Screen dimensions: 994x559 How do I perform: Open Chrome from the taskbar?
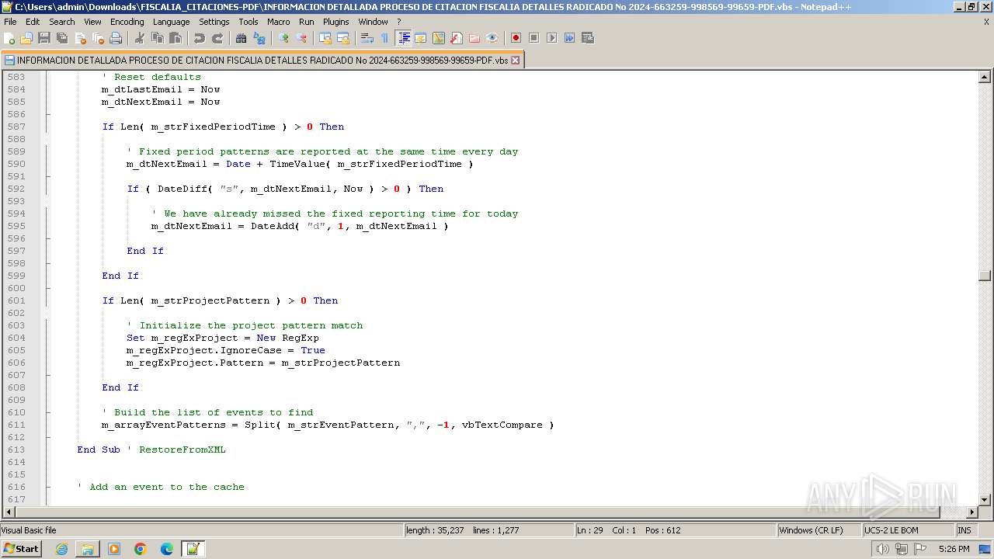[x=141, y=549]
